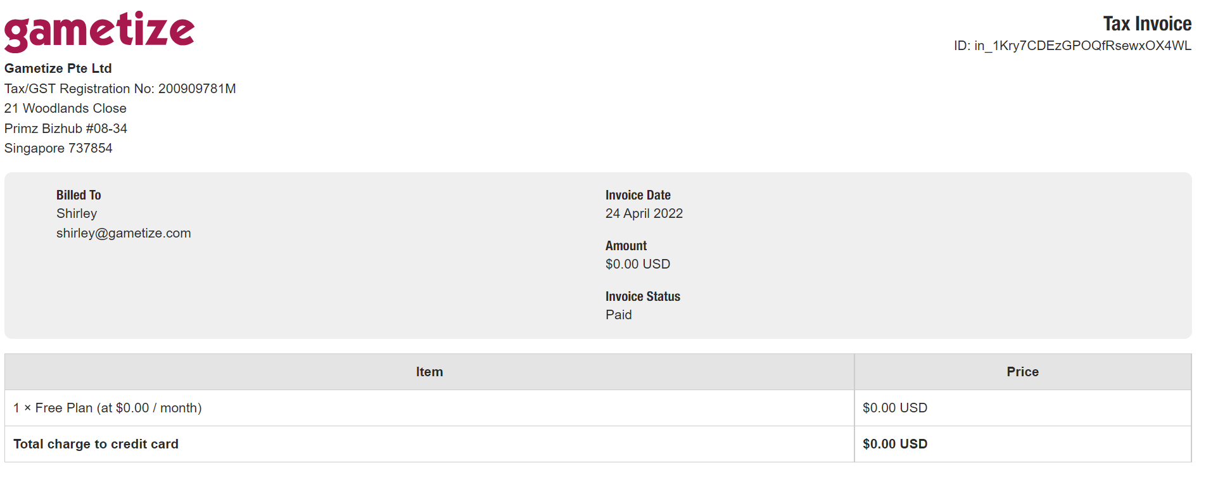This screenshot has width=1206, height=482.
Task: Click the Total charge to credit card row
Action: pyautogui.click(x=598, y=444)
